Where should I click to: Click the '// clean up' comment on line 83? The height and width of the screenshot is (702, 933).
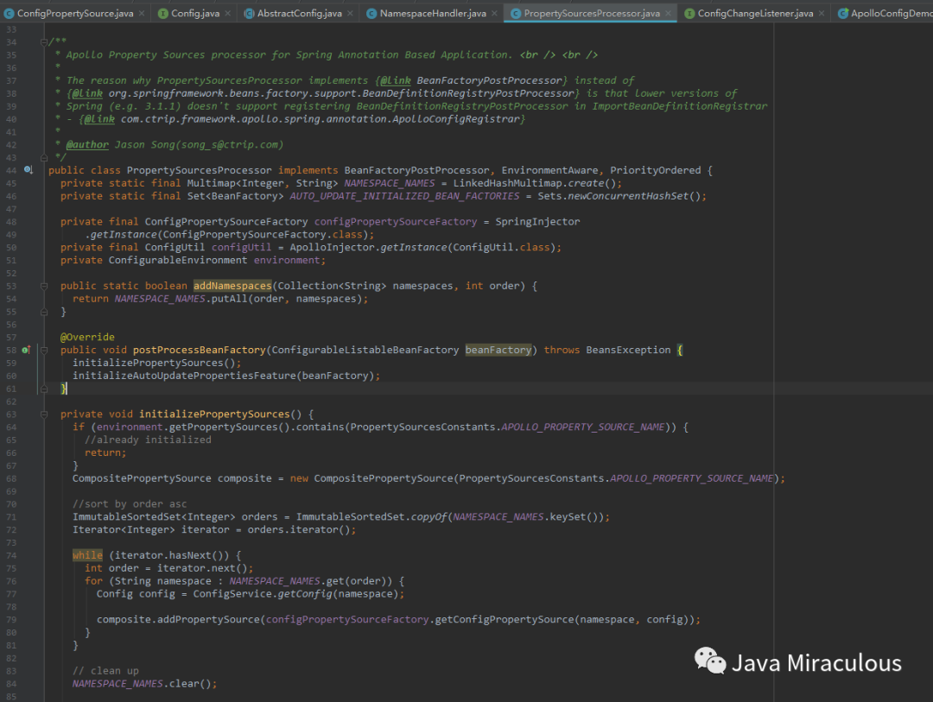(x=105, y=670)
